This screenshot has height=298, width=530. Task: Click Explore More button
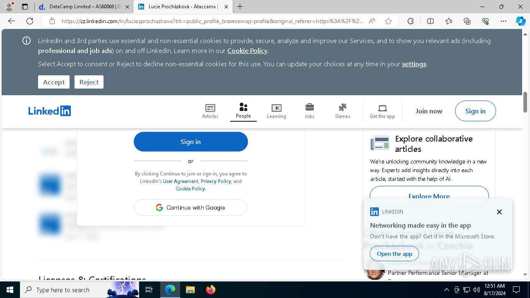click(x=429, y=196)
